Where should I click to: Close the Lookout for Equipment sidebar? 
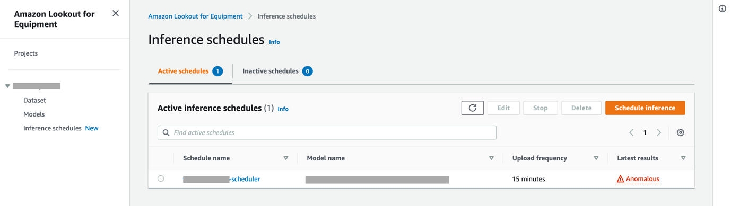(x=116, y=13)
